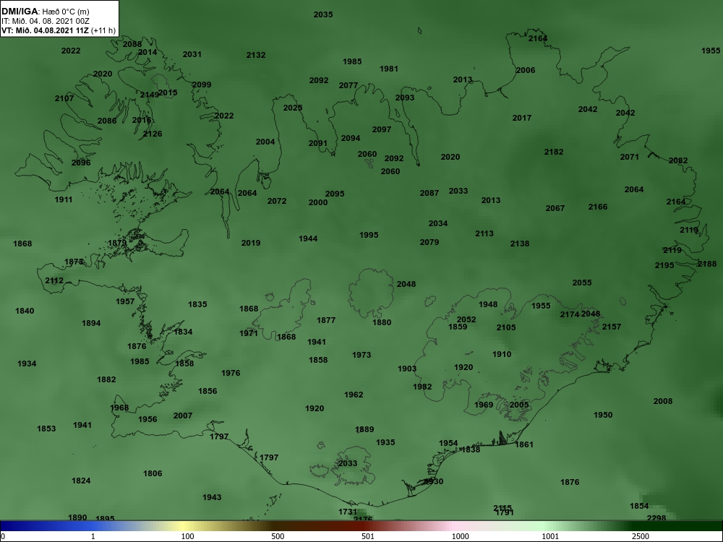Image resolution: width=723 pixels, height=542 pixels.
Task: Click the map value '2088'
Action: [132, 45]
